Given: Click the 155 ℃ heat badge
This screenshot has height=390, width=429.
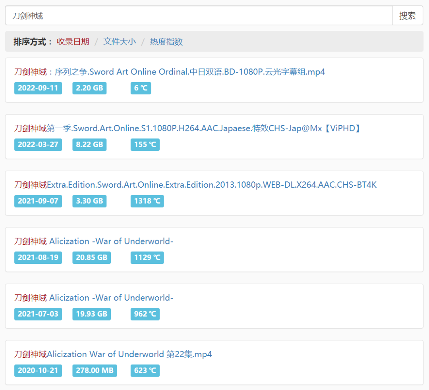Looking at the screenshot, I should click(145, 144).
